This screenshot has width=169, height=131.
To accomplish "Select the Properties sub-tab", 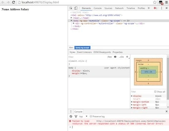I will pos(118,52).
